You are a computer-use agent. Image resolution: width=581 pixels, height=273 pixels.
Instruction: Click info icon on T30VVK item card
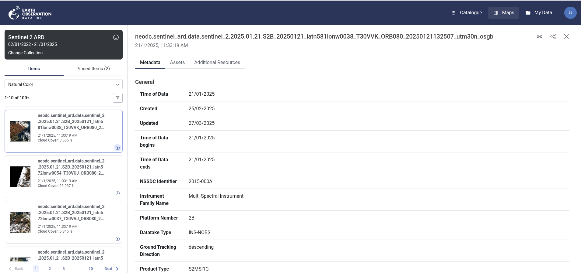click(117, 148)
